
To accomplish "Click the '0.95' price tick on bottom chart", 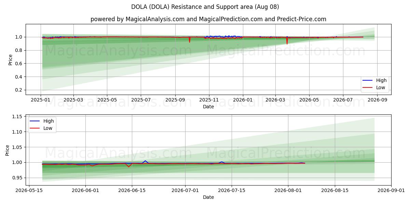I will tap(18, 178).
